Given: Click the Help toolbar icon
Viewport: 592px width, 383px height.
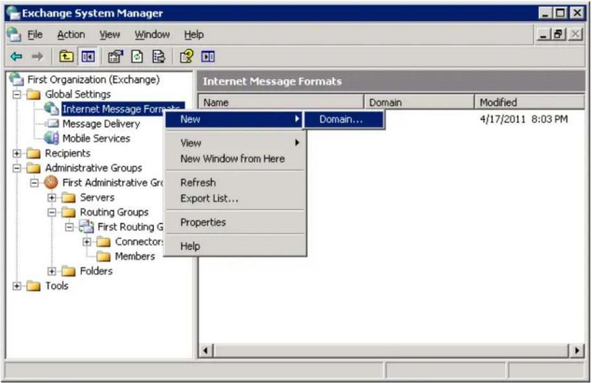Looking at the screenshot, I should tap(187, 57).
